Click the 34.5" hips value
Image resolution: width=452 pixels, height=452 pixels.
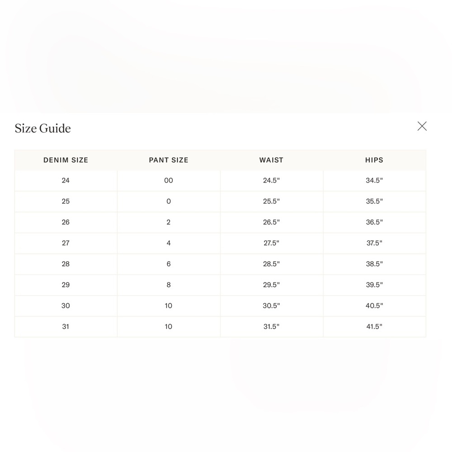point(374,180)
